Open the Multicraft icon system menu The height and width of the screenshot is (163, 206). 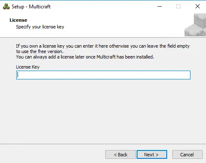(6, 7)
